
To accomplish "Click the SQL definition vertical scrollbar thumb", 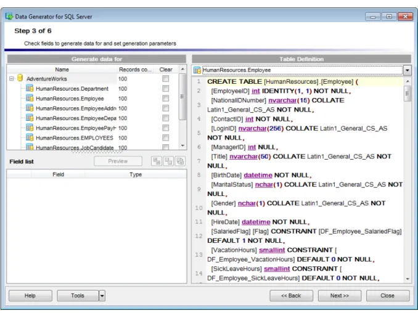I will coord(407,94).
